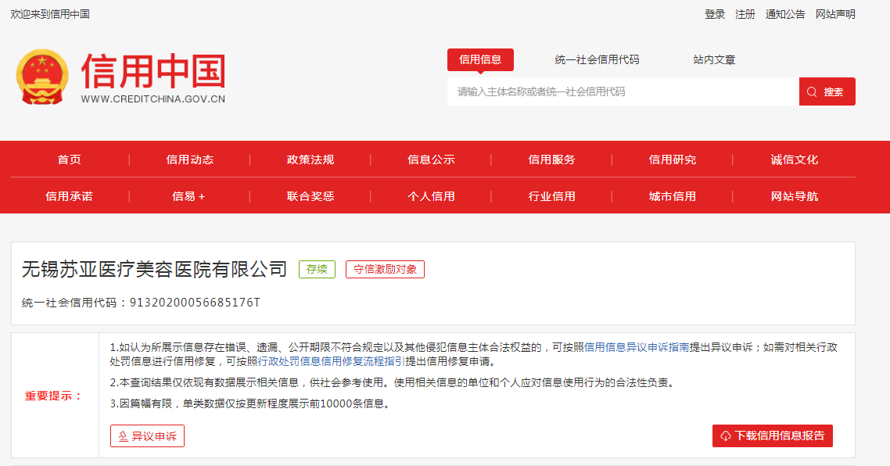The height and width of the screenshot is (466, 890).
Task: Open 信用承诺 navigation item
Action: tap(70, 196)
